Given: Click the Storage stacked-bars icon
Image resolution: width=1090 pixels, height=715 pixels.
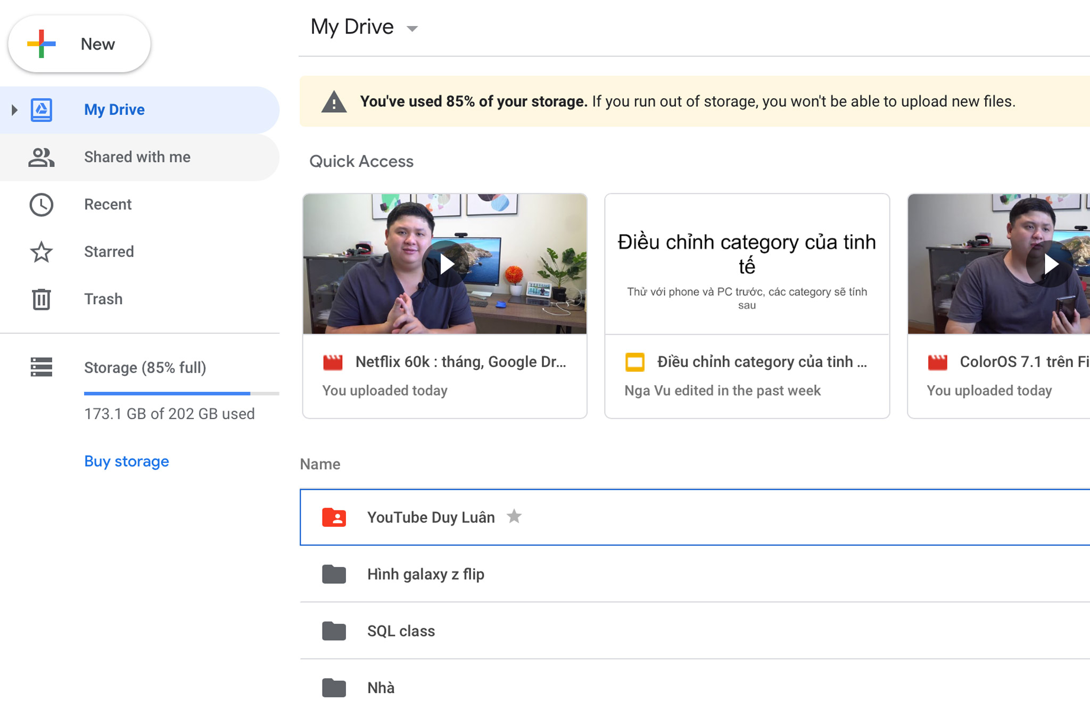Looking at the screenshot, I should [x=41, y=367].
